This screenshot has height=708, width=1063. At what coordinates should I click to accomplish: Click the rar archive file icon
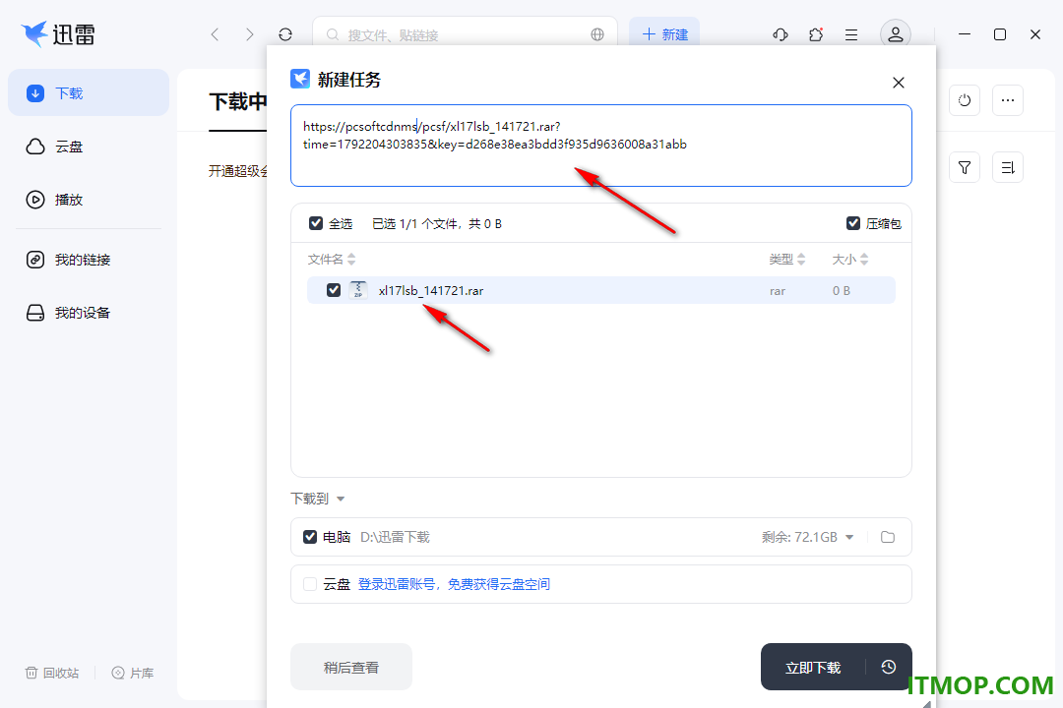click(x=358, y=290)
